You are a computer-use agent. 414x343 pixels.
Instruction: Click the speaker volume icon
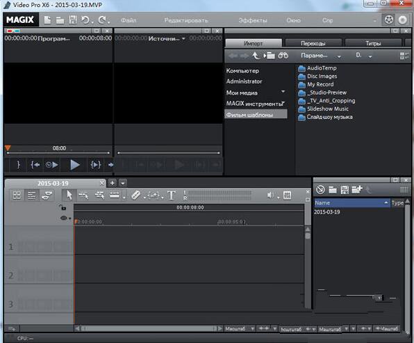pos(270,196)
